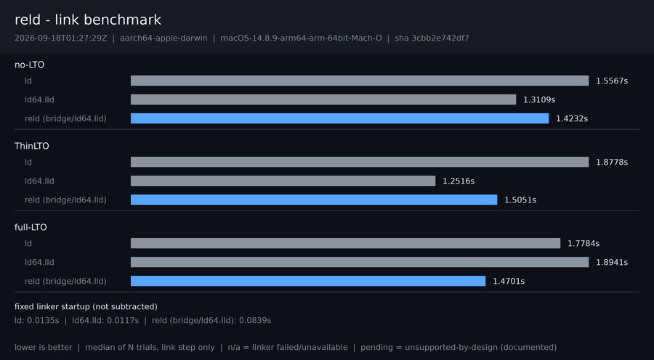
Task: Click the full-LTO section heading
Action: (x=31, y=227)
